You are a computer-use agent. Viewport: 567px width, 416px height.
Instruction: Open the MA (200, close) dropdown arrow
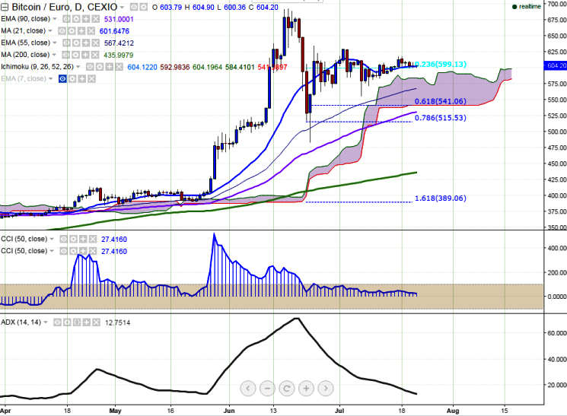point(54,55)
